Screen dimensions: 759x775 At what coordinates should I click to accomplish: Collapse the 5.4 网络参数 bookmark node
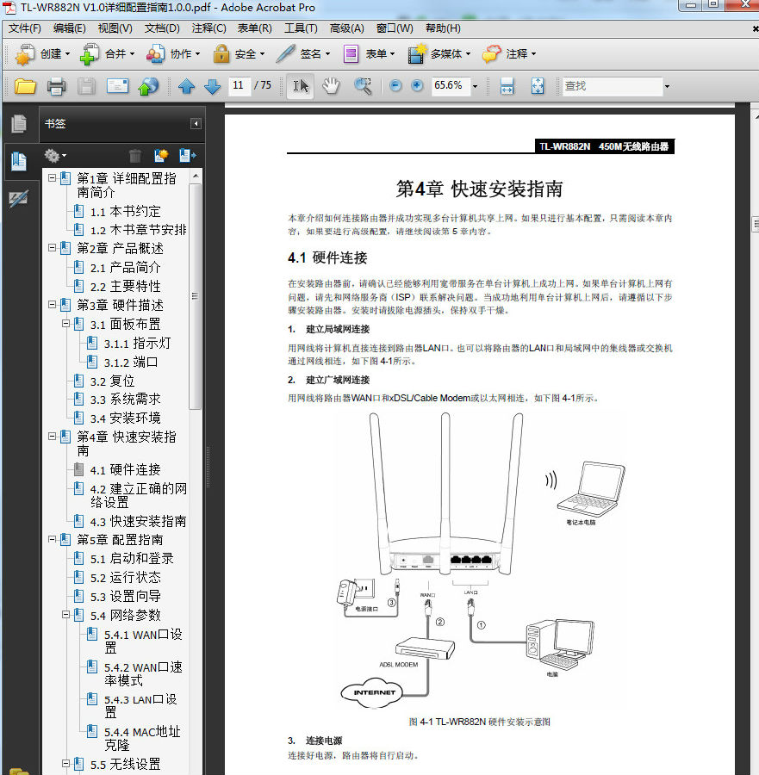tap(65, 615)
